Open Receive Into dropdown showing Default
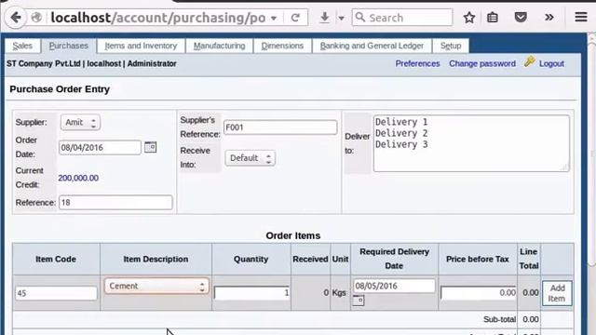The height and width of the screenshot is (335, 596). (x=250, y=158)
